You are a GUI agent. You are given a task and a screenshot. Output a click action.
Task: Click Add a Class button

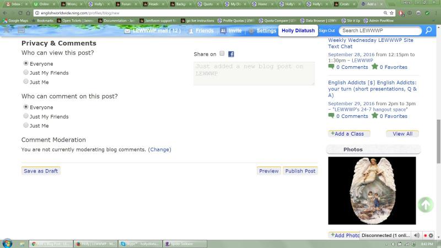(349, 134)
